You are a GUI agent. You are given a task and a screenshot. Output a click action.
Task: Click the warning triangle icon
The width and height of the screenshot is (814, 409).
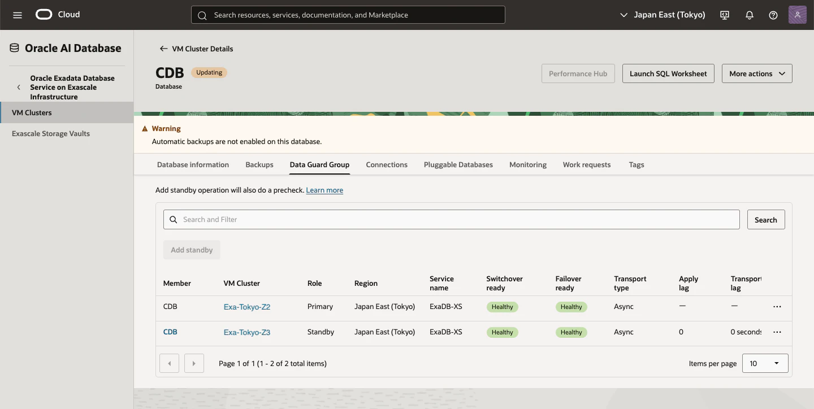pyautogui.click(x=145, y=129)
